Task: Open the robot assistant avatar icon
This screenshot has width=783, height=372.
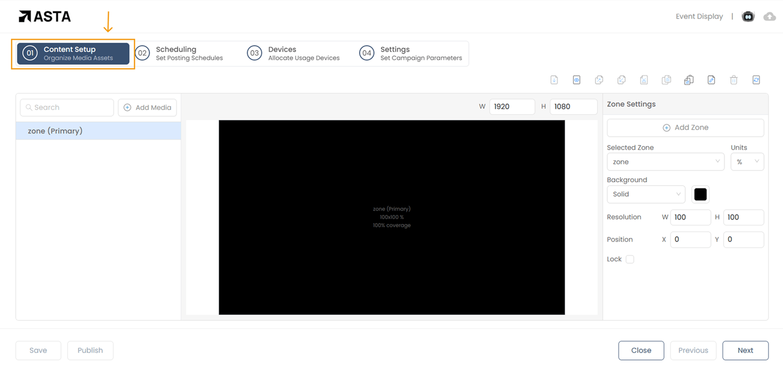Action: [x=748, y=17]
